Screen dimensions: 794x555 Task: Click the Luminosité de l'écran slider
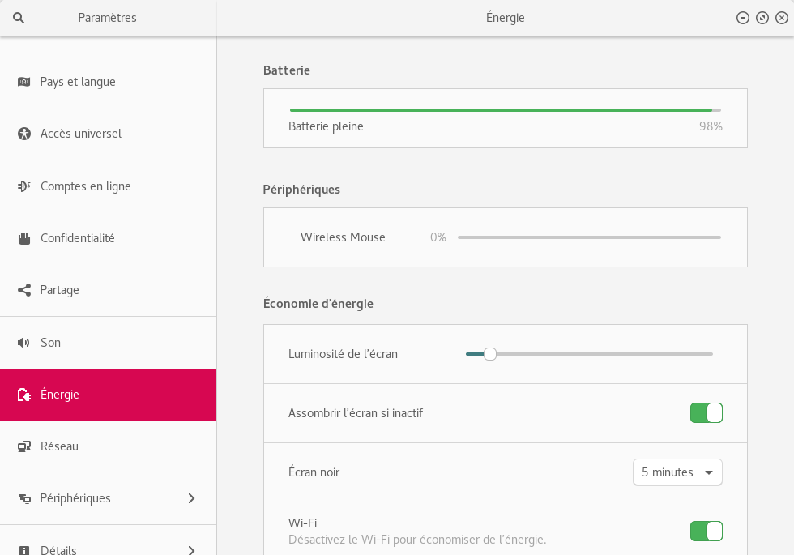tap(589, 354)
